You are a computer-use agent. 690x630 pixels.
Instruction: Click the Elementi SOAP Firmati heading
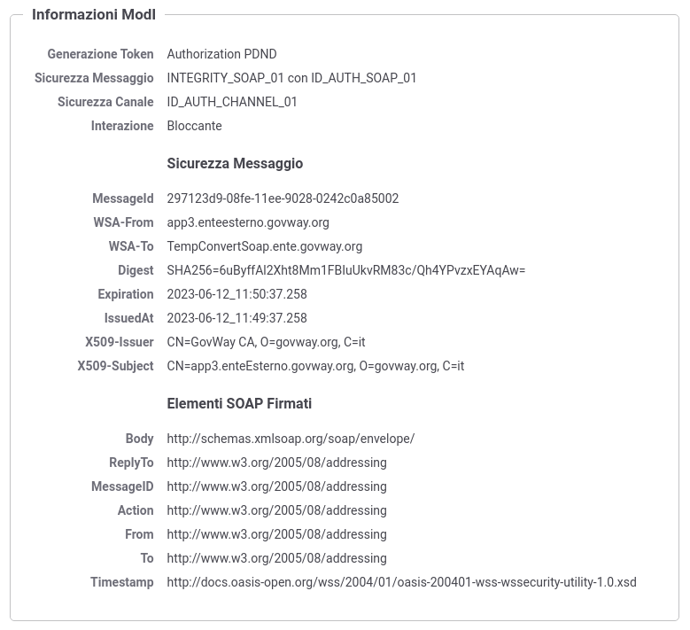coord(239,403)
